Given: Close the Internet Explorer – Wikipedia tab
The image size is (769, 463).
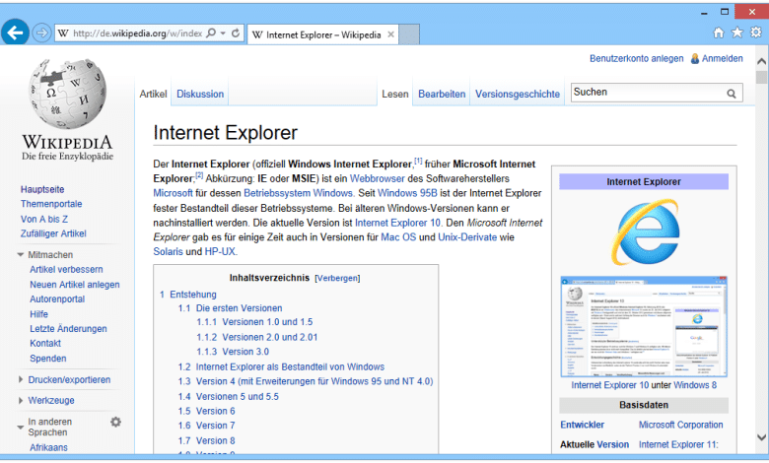Looking at the screenshot, I should 390,34.
